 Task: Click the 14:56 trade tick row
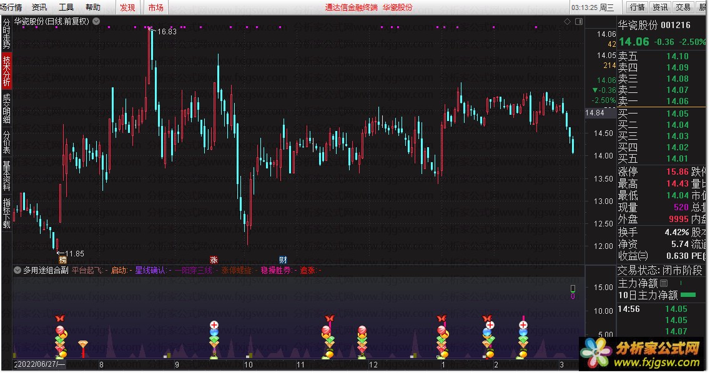tap(661, 309)
